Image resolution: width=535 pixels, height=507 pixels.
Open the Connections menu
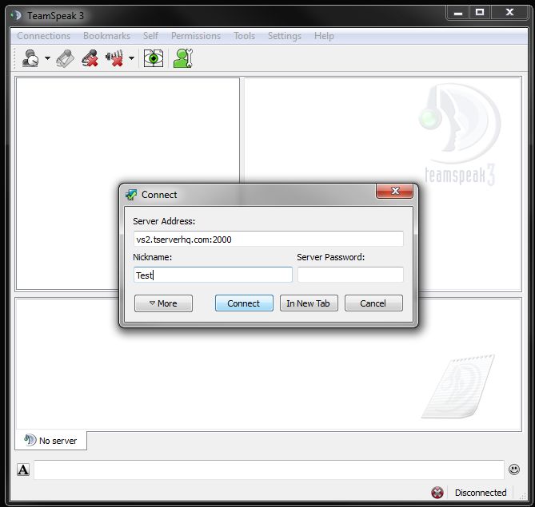[44, 36]
